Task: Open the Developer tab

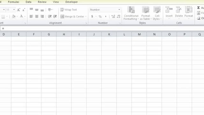Action: (71, 2)
